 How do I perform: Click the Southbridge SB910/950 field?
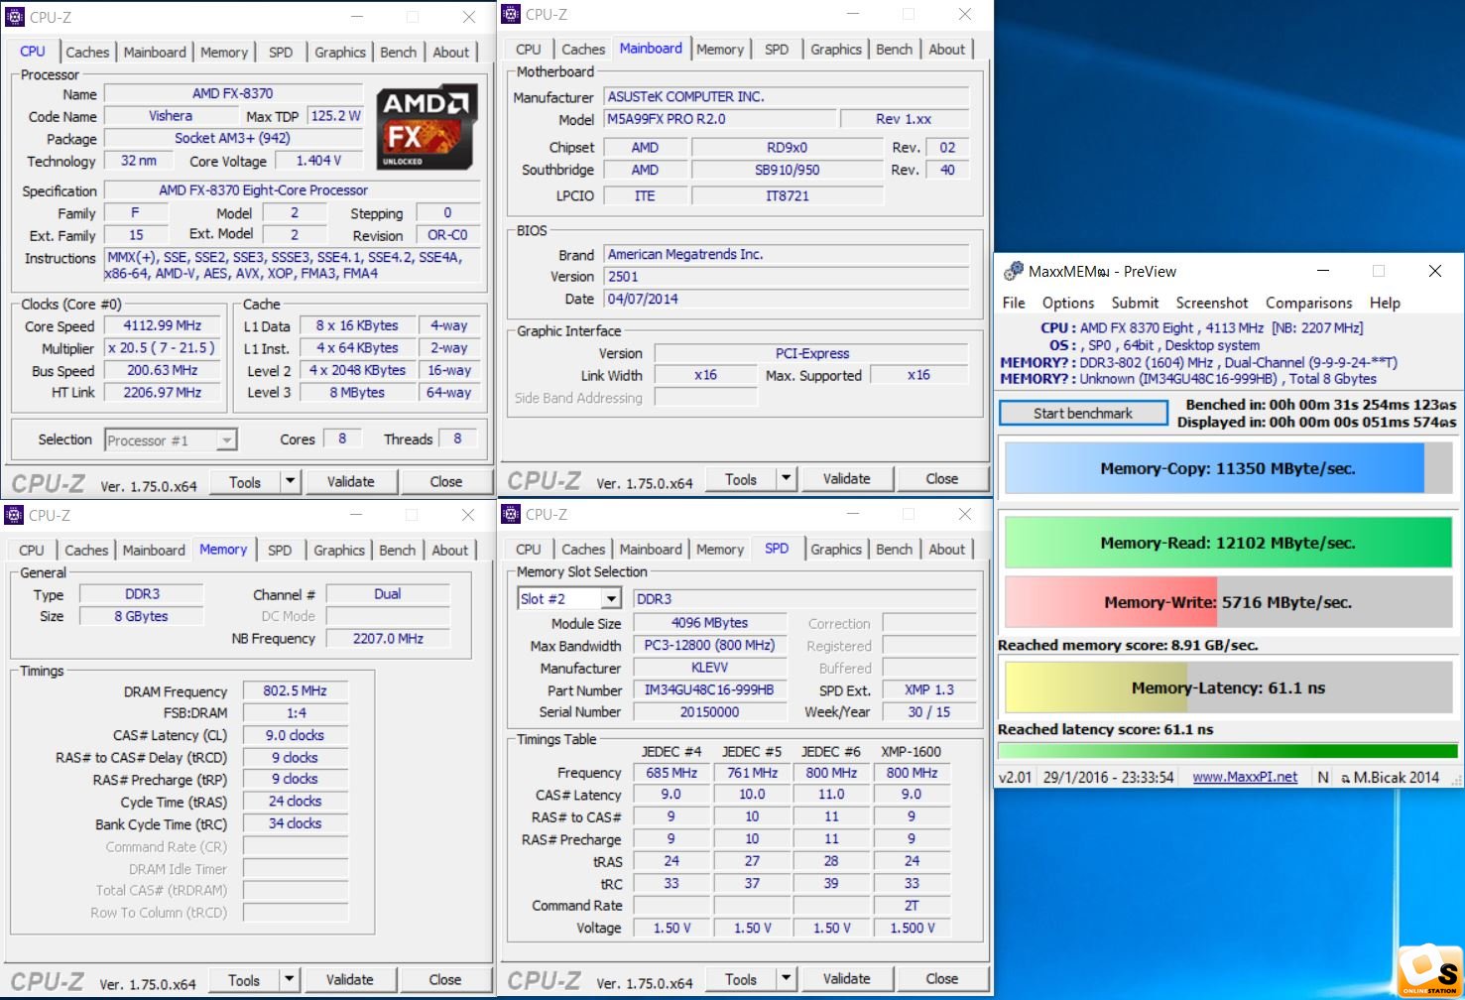point(788,171)
